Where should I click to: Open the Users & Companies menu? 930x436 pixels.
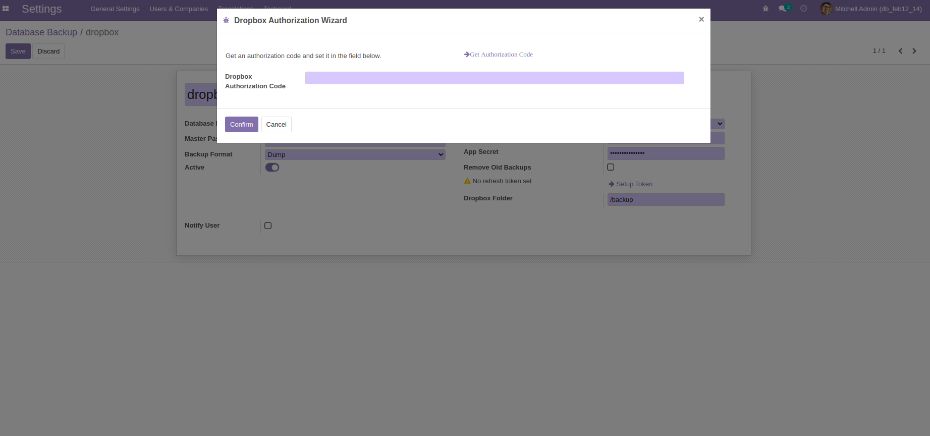coord(179,9)
